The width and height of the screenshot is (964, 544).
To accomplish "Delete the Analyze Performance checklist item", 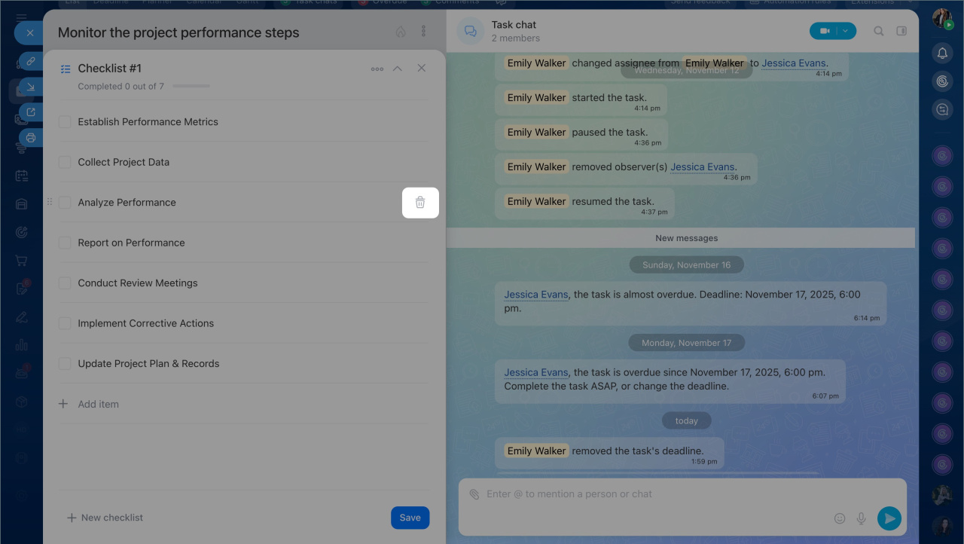I will (420, 202).
